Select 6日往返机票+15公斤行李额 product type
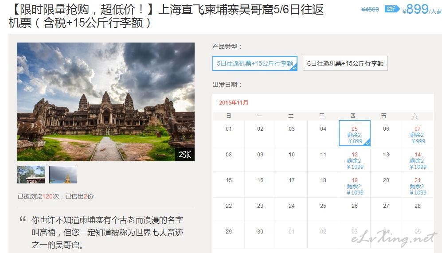Screen dimensions: 442x253 click(345, 63)
